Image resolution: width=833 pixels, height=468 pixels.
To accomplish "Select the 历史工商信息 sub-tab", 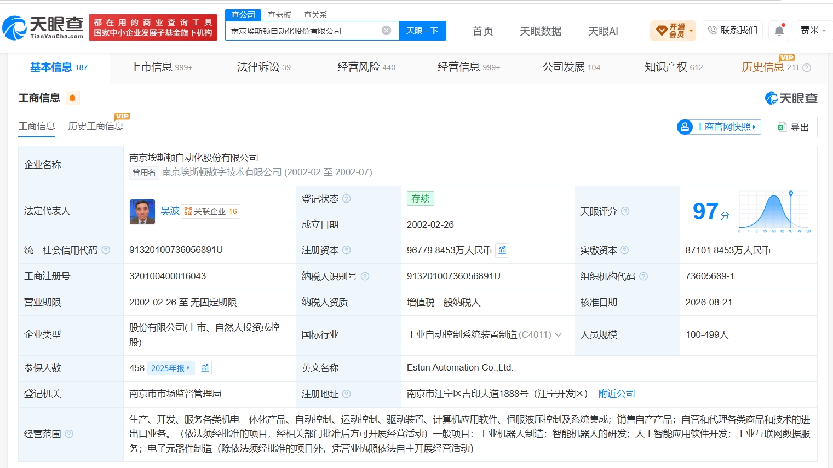I will click(96, 126).
